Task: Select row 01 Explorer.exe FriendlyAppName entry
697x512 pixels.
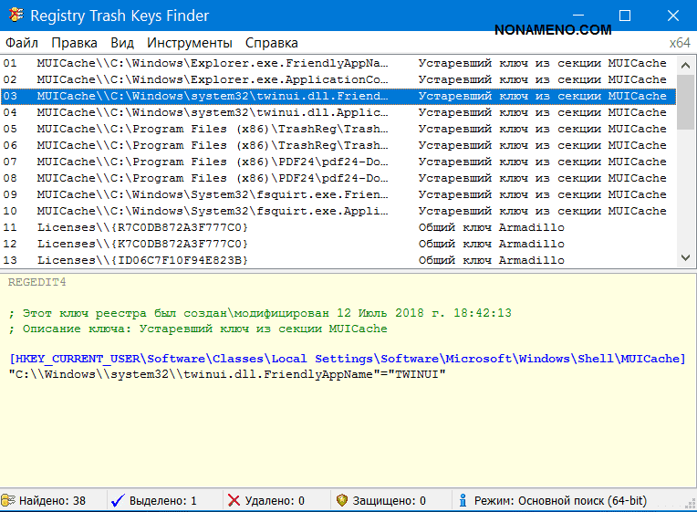Action: click(213, 64)
